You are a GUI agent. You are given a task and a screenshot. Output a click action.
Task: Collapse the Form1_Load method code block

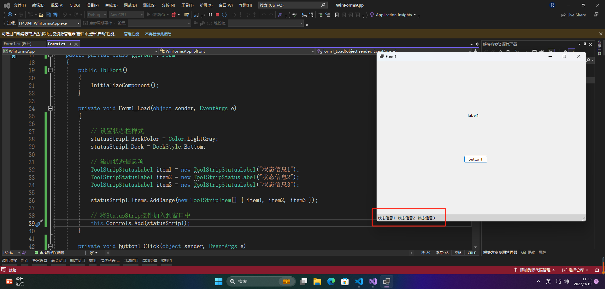click(50, 108)
